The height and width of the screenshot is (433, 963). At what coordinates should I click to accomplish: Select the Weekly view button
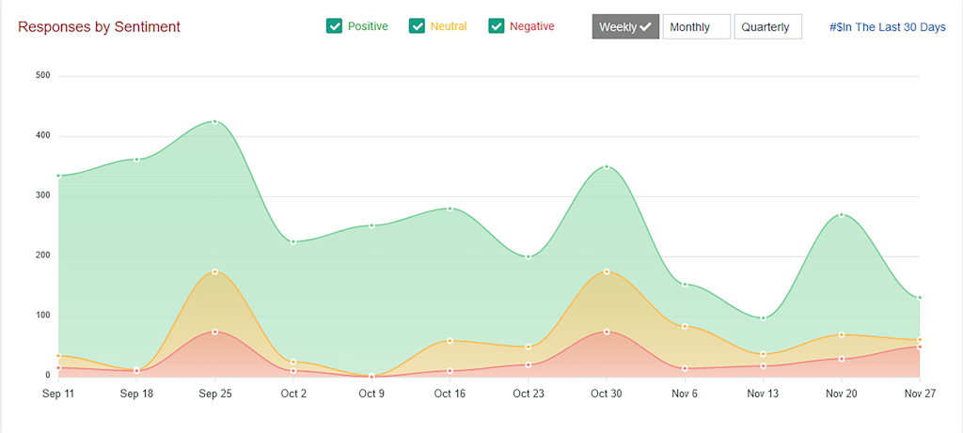pyautogui.click(x=625, y=27)
